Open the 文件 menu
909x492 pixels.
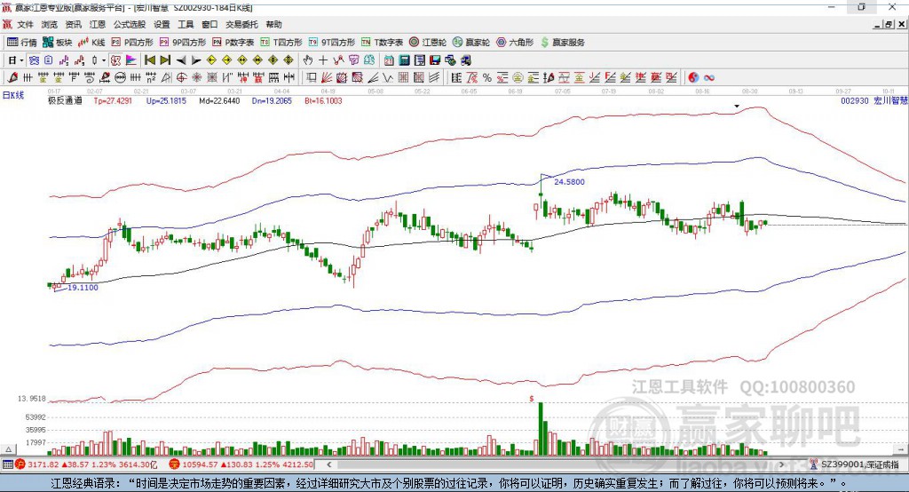click(25, 24)
